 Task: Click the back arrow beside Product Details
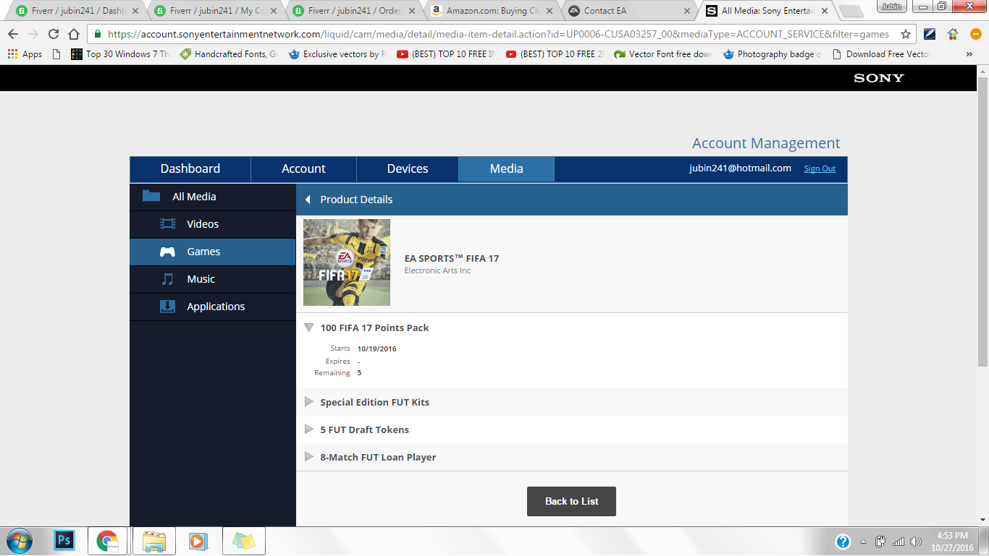click(308, 200)
